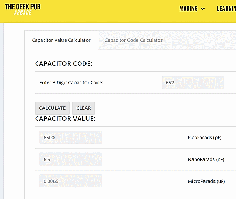Screen dimensions: 236x199
Task: Open the Learning menu item
Action: [226, 9]
